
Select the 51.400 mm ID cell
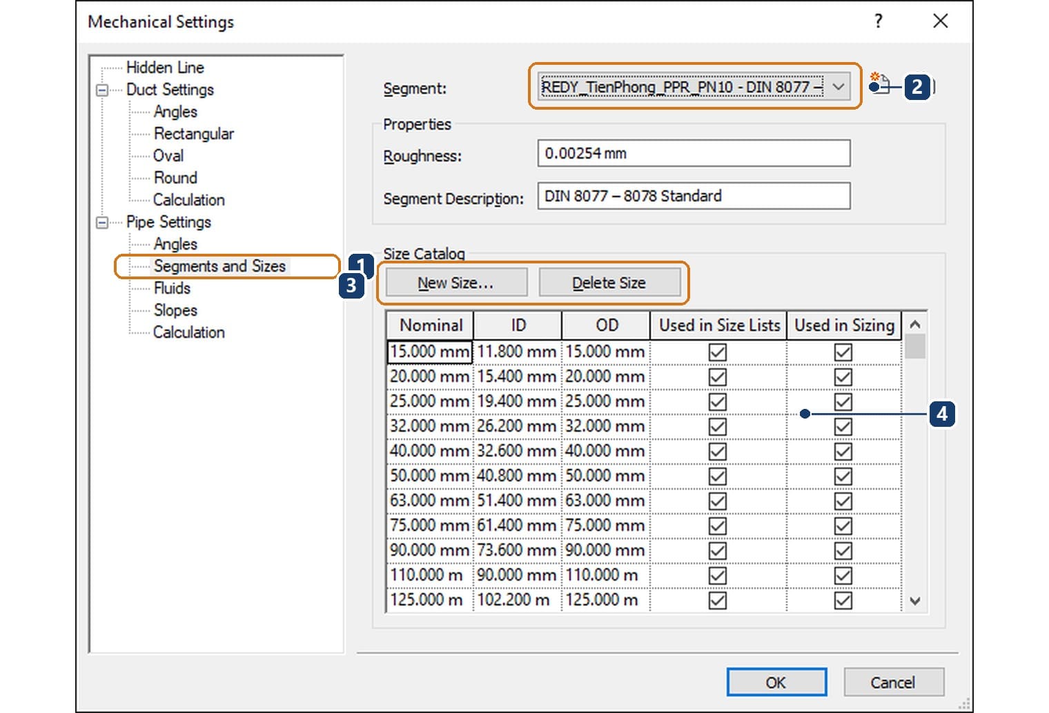coord(518,501)
